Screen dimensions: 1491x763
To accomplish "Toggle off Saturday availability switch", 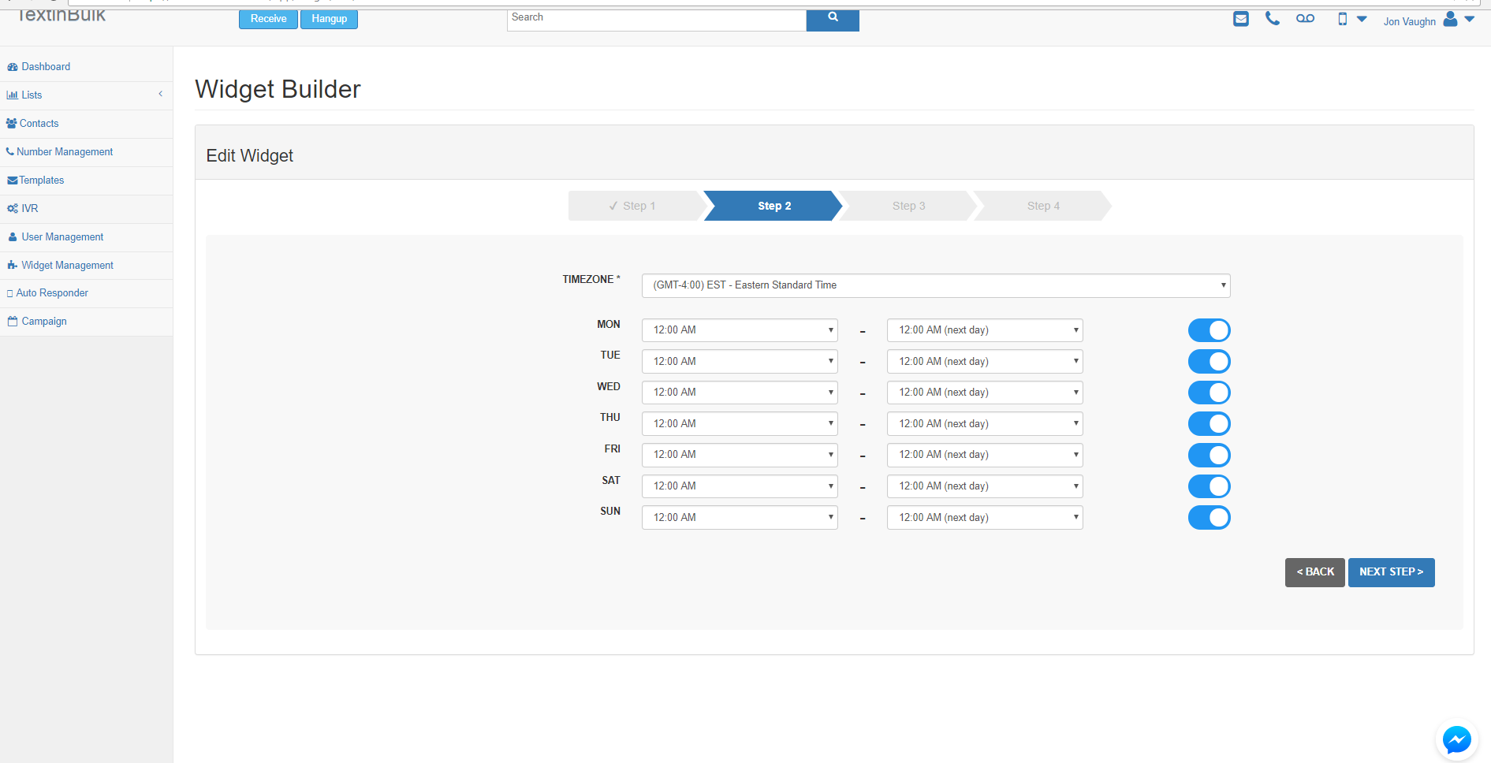I will click(x=1209, y=486).
